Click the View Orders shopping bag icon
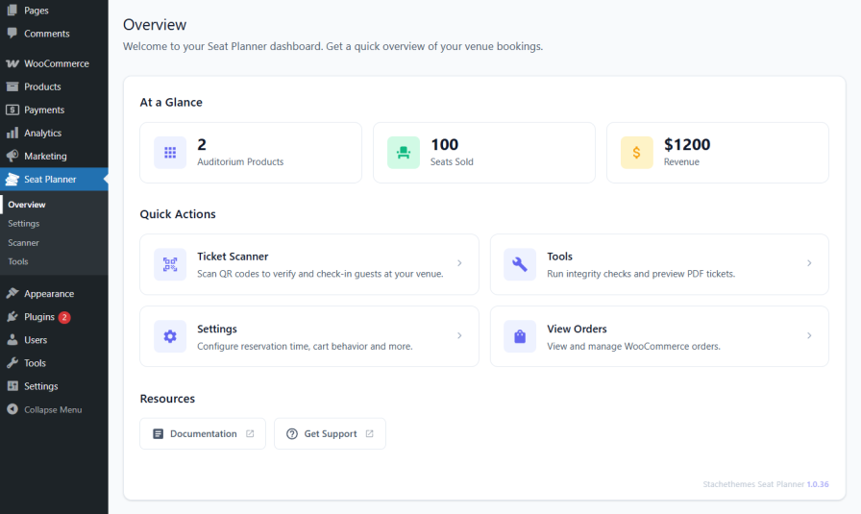Viewport: 861px width, 514px height. pos(520,336)
